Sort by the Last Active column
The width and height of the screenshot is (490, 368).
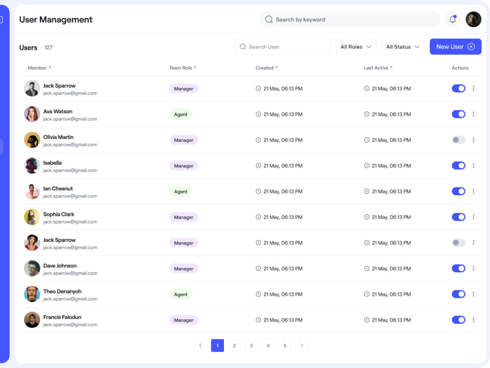[x=378, y=68]
